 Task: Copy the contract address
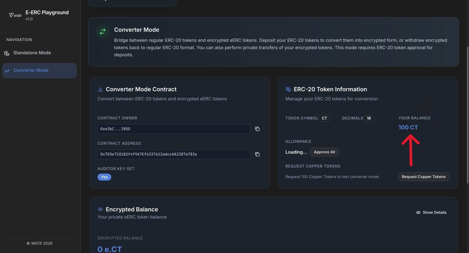tap(257, 154)
